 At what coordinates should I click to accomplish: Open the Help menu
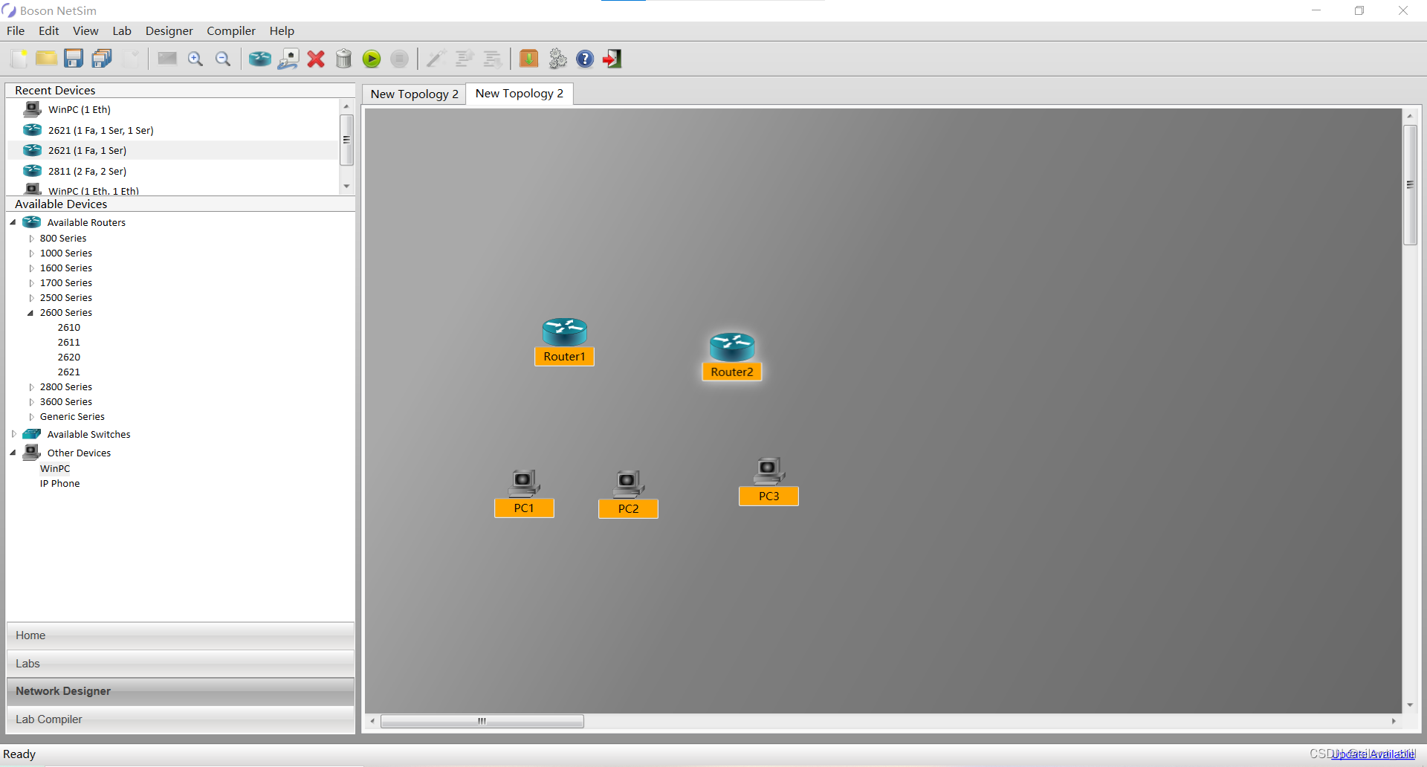point(282,30)
